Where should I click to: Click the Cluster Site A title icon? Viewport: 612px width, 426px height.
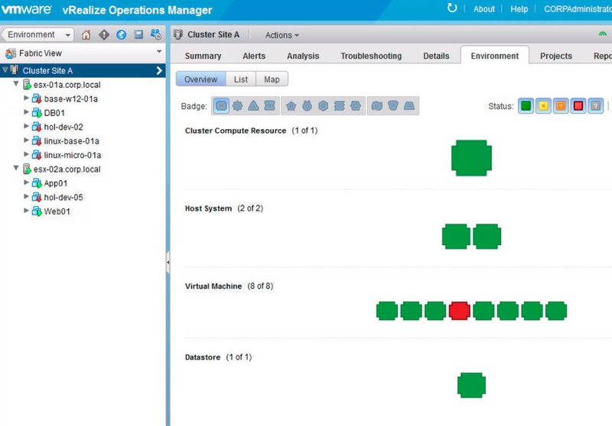pos(178,34)
